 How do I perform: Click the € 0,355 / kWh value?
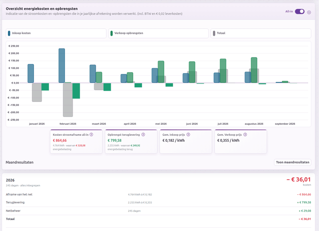[x=228, y=140]
